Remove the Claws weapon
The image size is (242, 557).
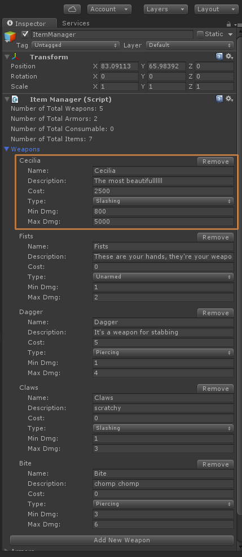pyautogui.click(x=215, y=389)
